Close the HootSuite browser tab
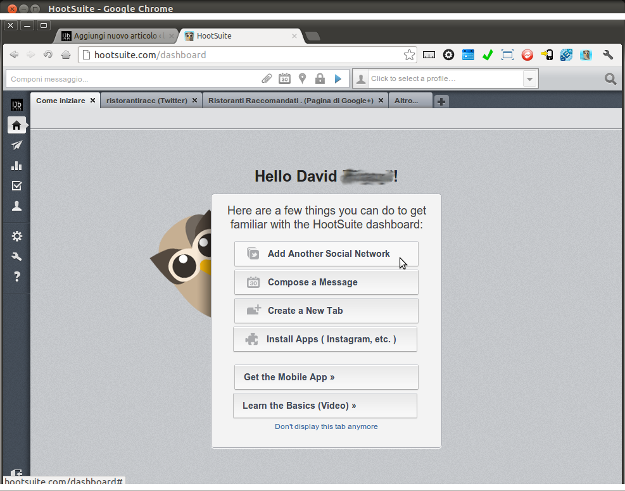Screen dimensions: 625x491 pyautogui.click(x=294, y=36)
